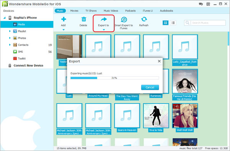
Task: Select the Media sidebar item
Action: coord(27,24)
